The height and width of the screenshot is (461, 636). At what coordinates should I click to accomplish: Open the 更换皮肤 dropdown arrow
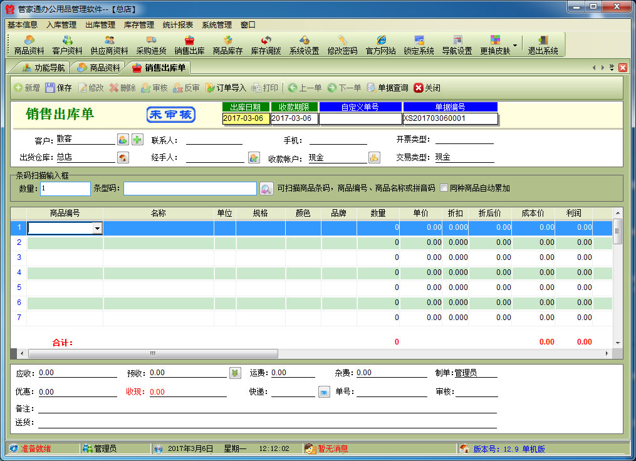click(x=515, y=45)
